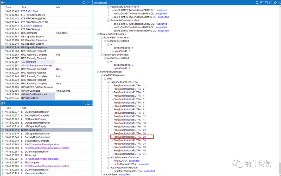This screenshot has height=176, width=281.
Task: Open search in the 事件 panel header
Action: (x=84, y=3)
